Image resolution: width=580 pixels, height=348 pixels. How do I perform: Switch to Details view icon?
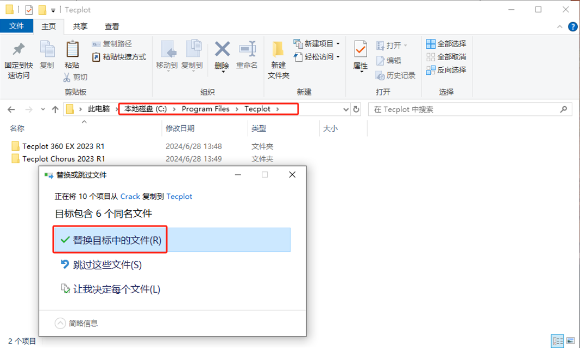point(557,340)
